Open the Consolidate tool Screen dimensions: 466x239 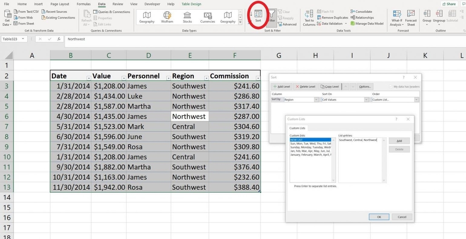pos(362,11)
